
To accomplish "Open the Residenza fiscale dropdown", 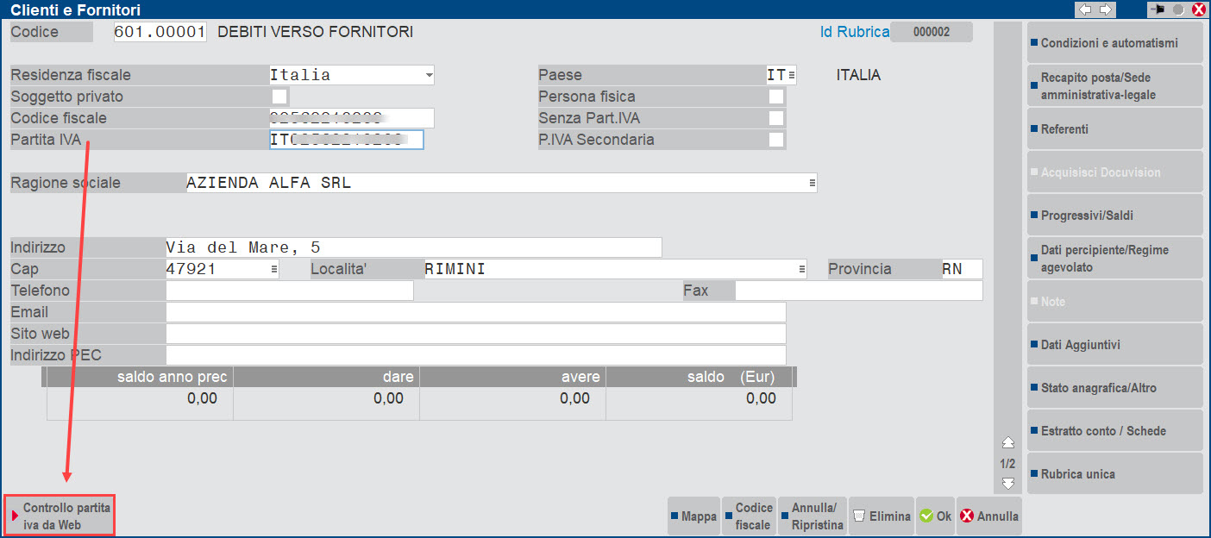I will click(x=429, y=75).
